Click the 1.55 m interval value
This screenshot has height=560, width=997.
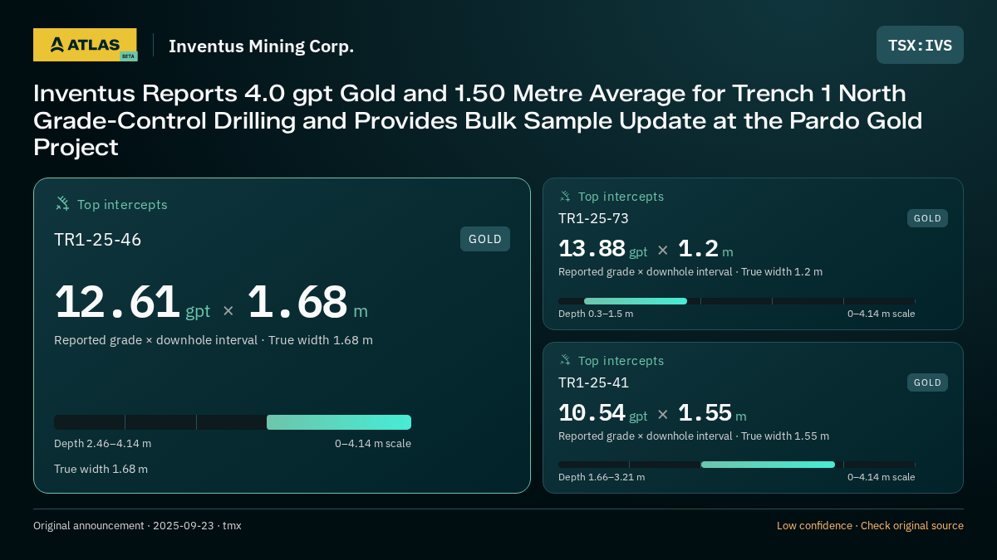coord(712,413)
